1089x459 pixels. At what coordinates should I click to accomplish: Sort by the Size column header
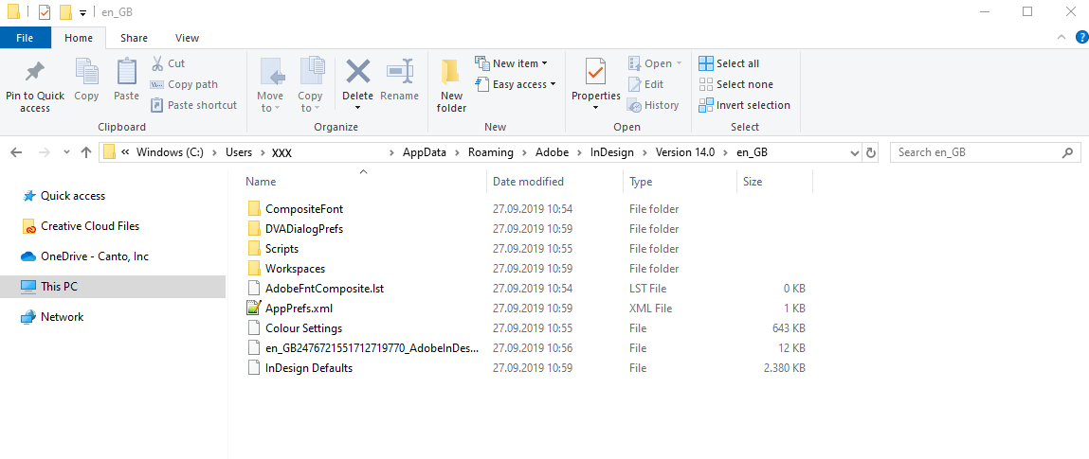point(753,182)
